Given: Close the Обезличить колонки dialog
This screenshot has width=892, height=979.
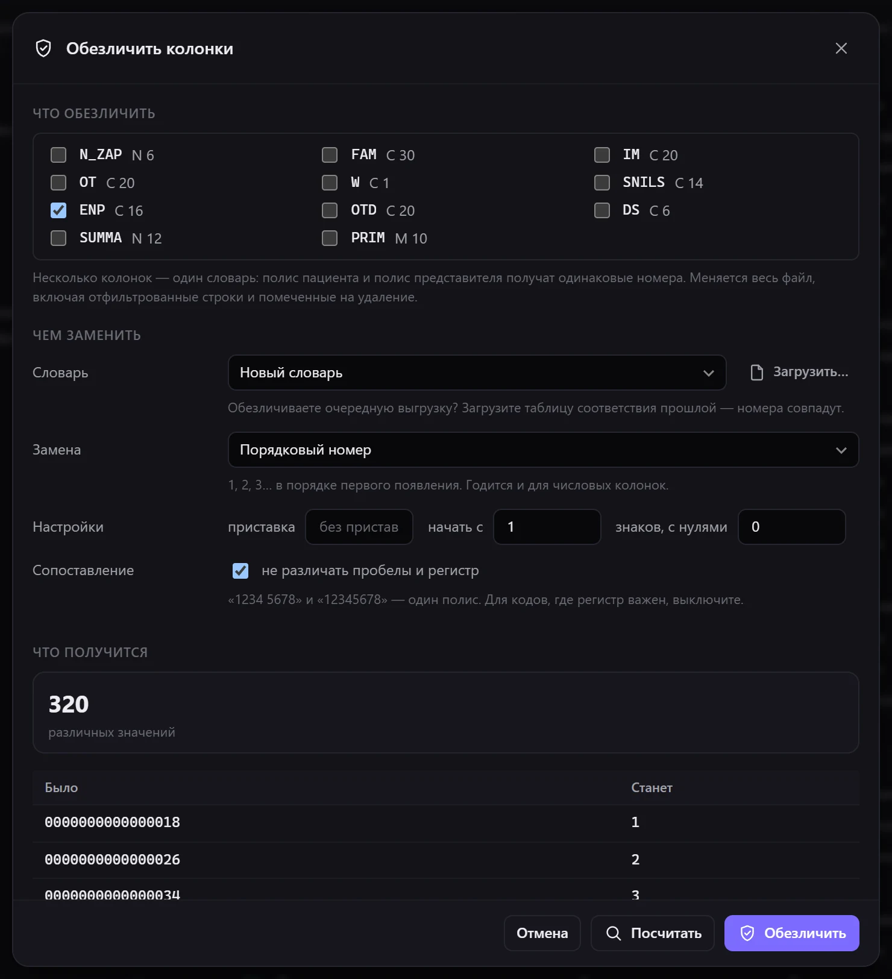Looking at the screenshot, I should click(841, 48).
